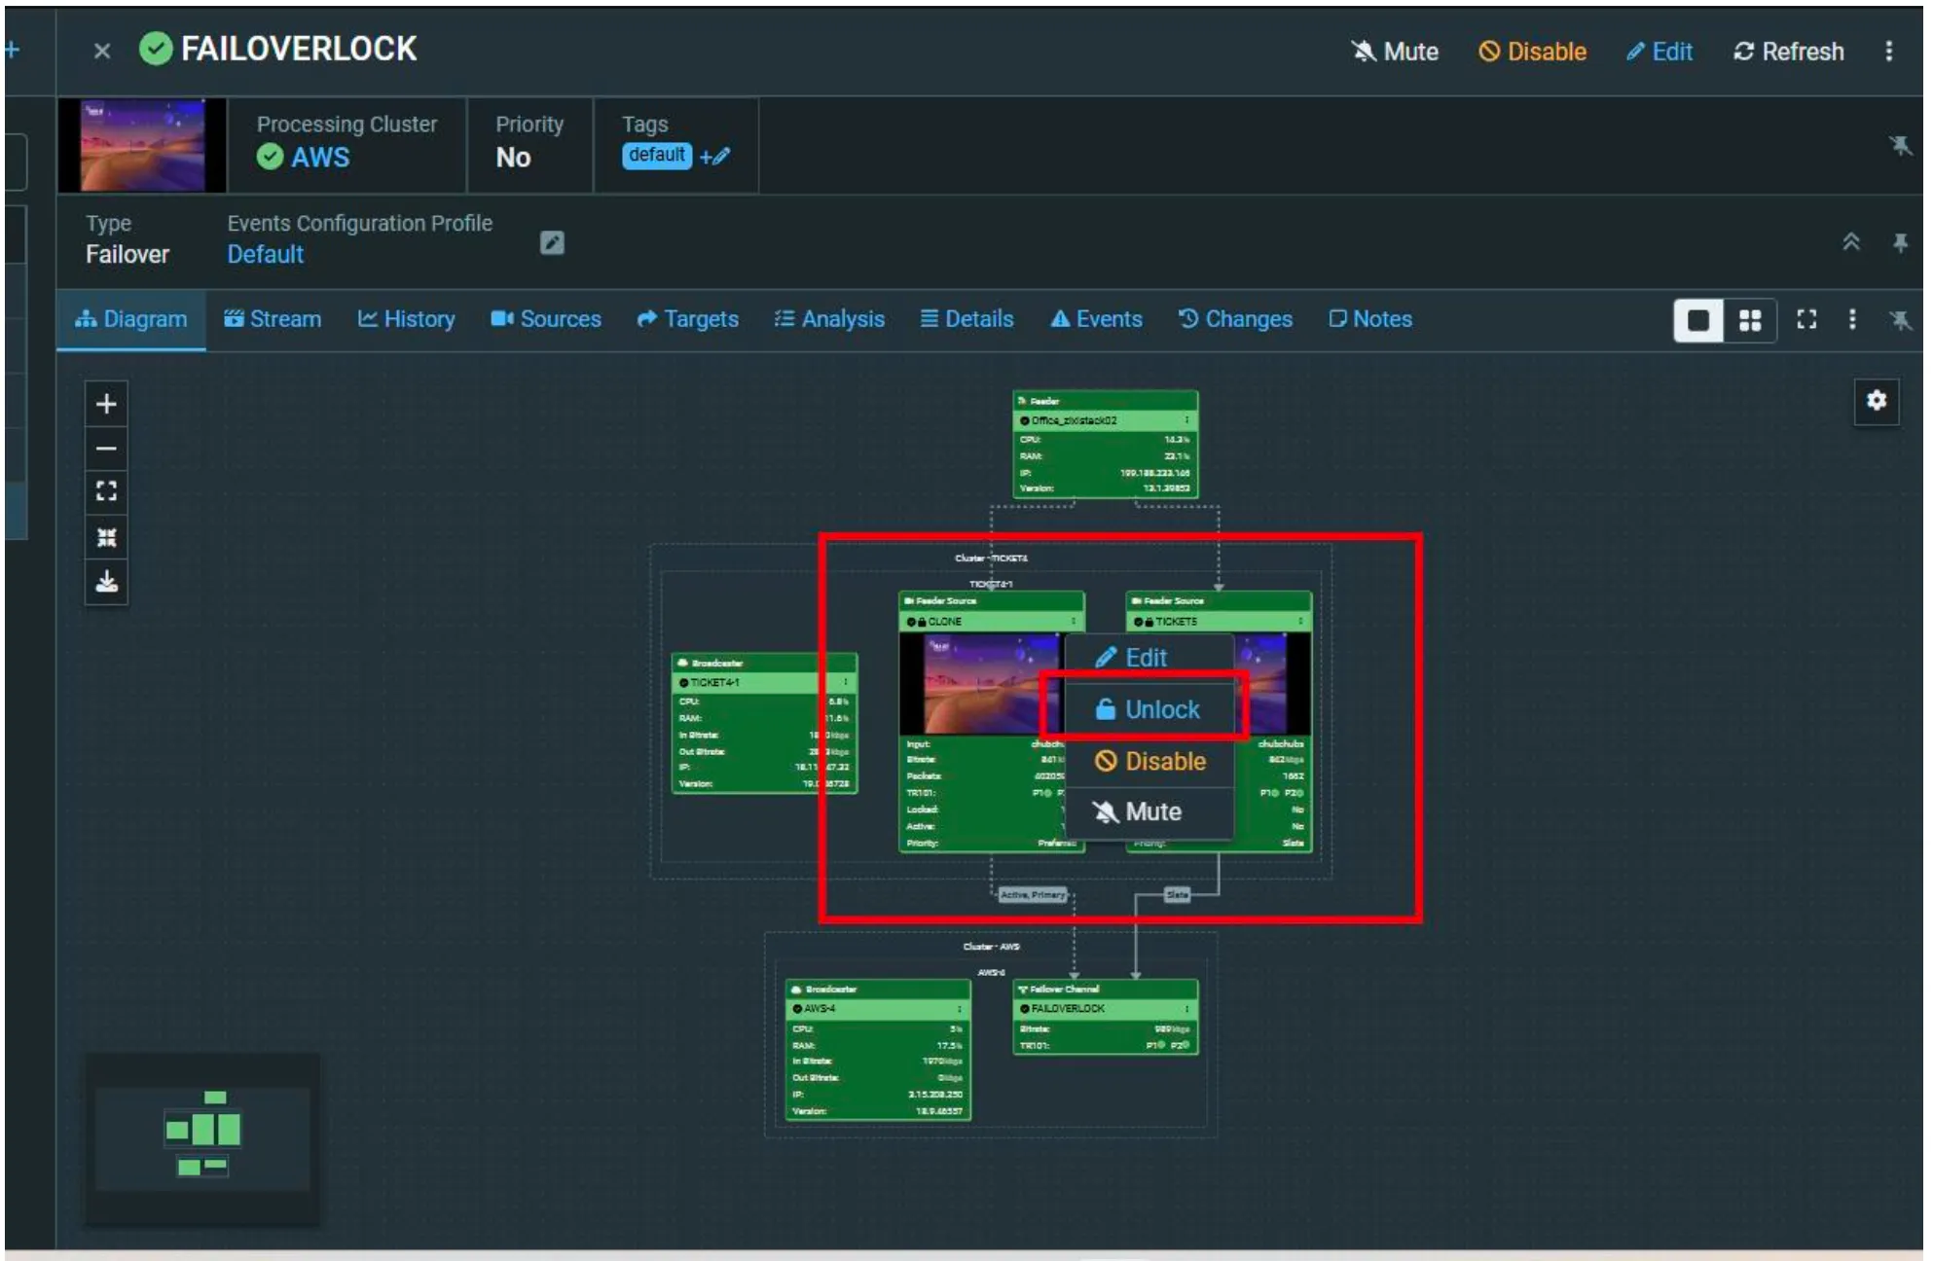Switch to the Stream tab
The width and height of the screenshot is (1933, 1261).
coord(273,319)
